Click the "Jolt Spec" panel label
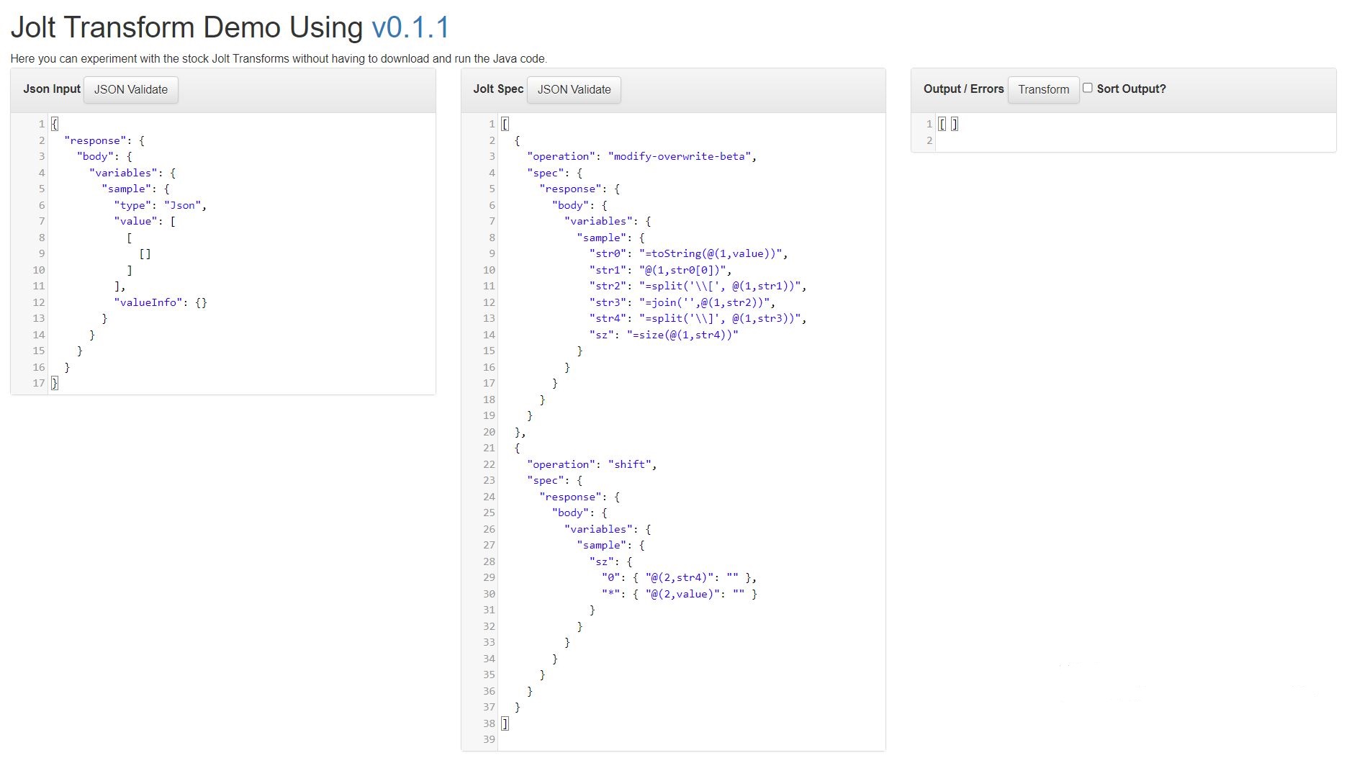Viewport: 1357px width, 758px height. pos(498,89)
